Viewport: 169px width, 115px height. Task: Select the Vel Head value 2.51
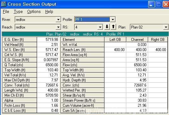pyautogui.click(x=48, y=45)
